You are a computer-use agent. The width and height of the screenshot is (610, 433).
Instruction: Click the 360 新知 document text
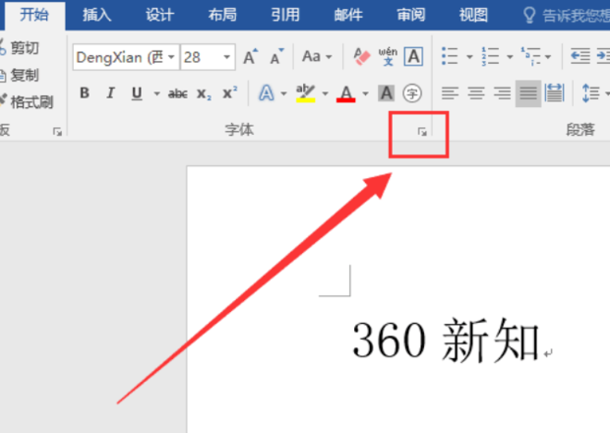point(446,340)
